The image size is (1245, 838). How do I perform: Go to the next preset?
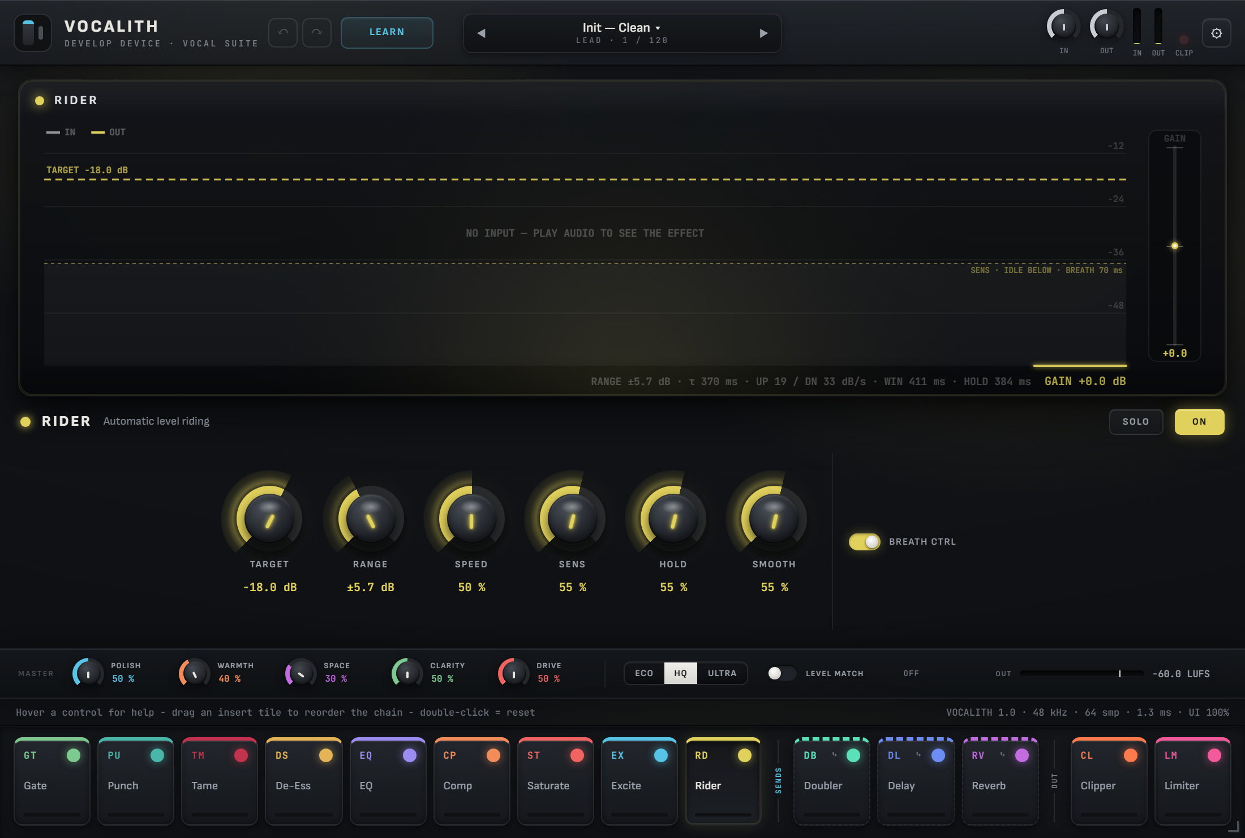tap(763, 33)
